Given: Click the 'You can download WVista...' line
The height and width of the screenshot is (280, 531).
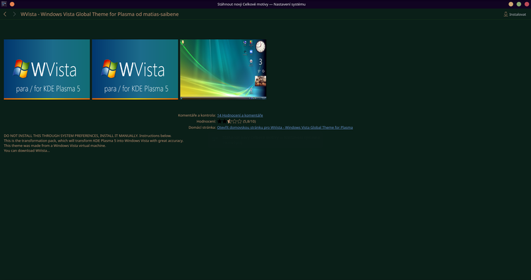Looking at the screenshot, I should coord(27,151).
